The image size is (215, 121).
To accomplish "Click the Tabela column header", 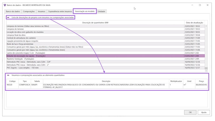I will pos(37,81).
